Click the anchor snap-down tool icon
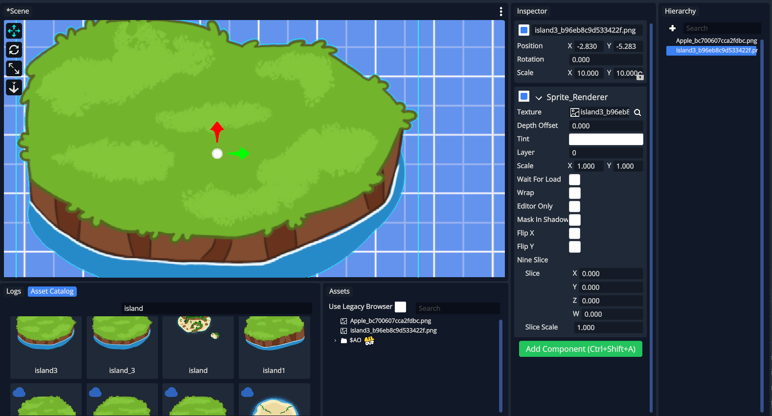The height and width of the screenshot is (416, 772). (14, 88)
